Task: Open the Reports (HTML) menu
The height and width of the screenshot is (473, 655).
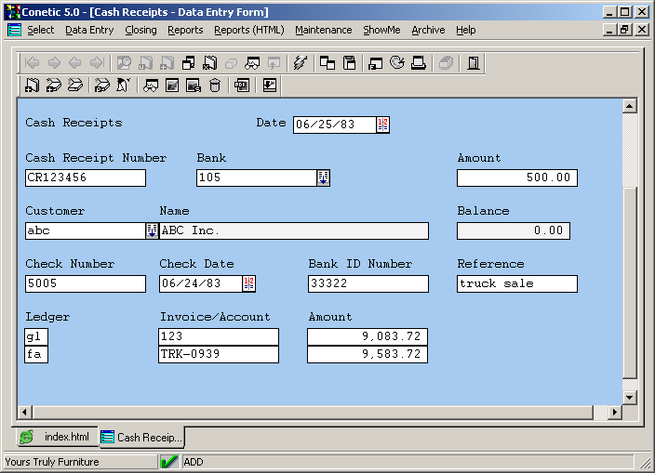Action: click(x=248, y=30)
